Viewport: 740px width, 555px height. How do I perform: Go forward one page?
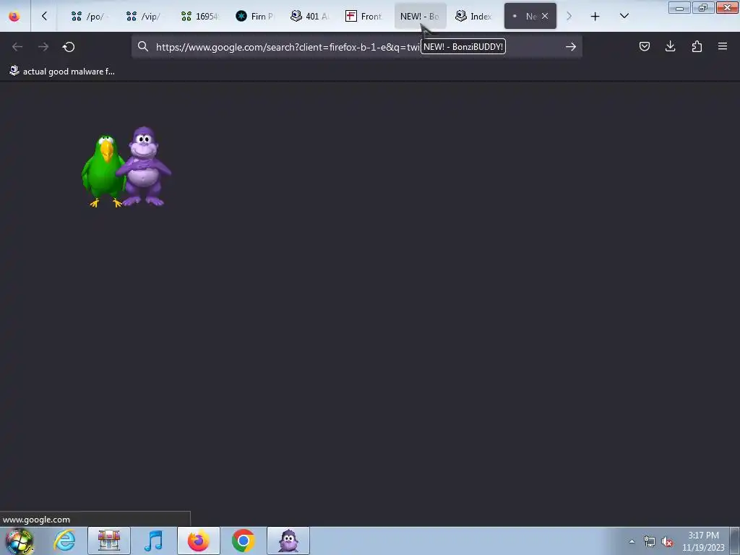pos(43,47)
